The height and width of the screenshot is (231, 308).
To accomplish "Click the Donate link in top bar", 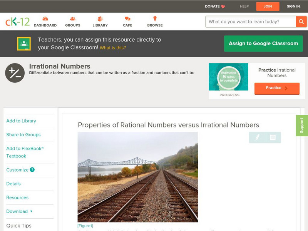I will 215,6.
